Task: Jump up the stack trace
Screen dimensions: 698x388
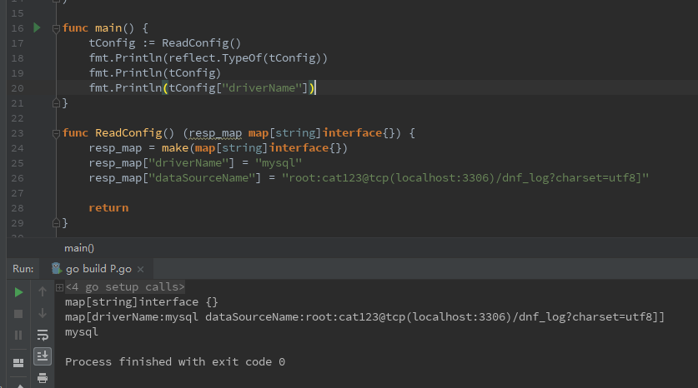Action: tap(43, 291)
